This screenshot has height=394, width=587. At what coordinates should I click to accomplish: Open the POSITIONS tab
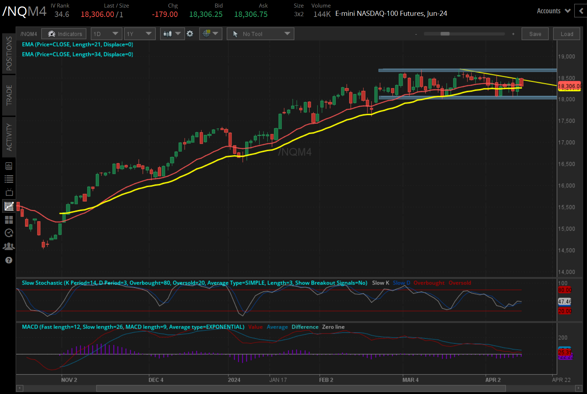click(x=9, y=53)
